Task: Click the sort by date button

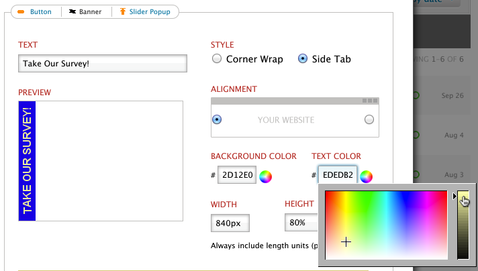Action: click(436, 3)
